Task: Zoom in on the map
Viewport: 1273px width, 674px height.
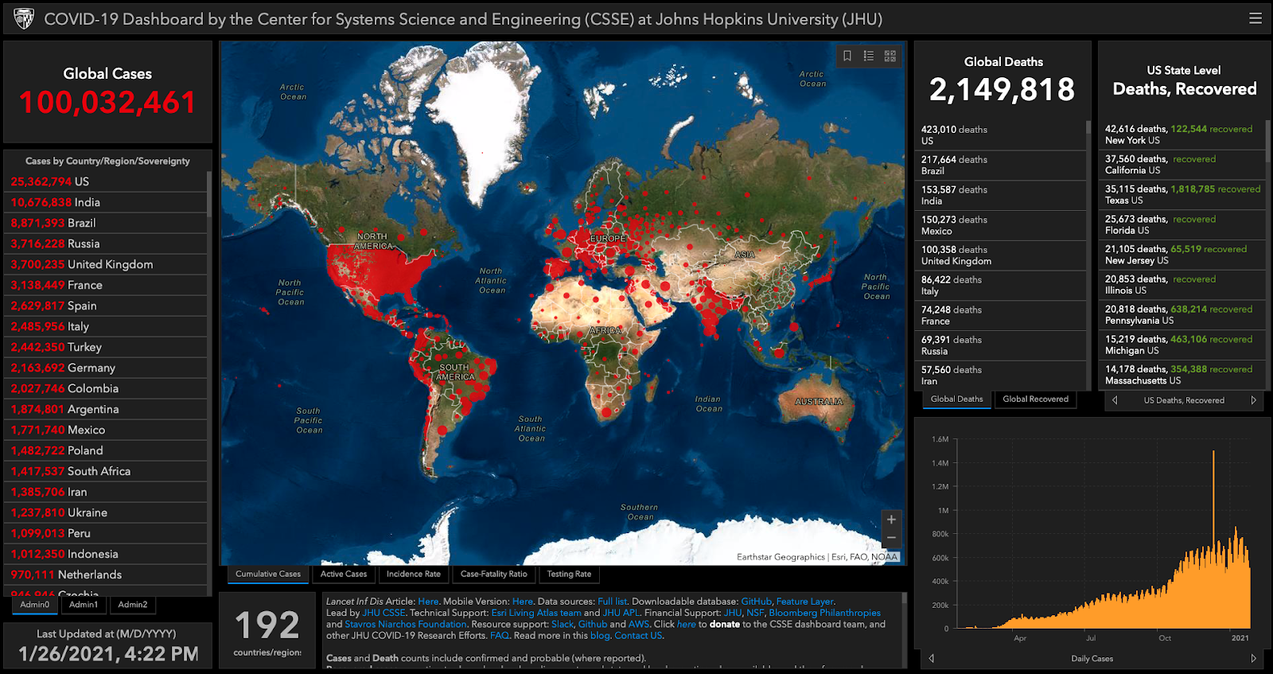Action: 891,520
